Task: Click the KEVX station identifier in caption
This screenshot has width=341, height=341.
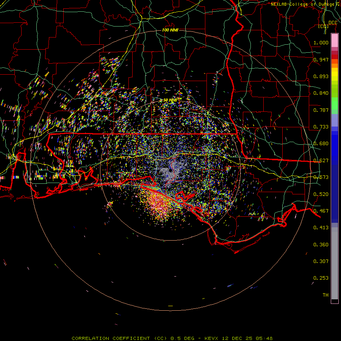Action: click(x=212, y=338)
